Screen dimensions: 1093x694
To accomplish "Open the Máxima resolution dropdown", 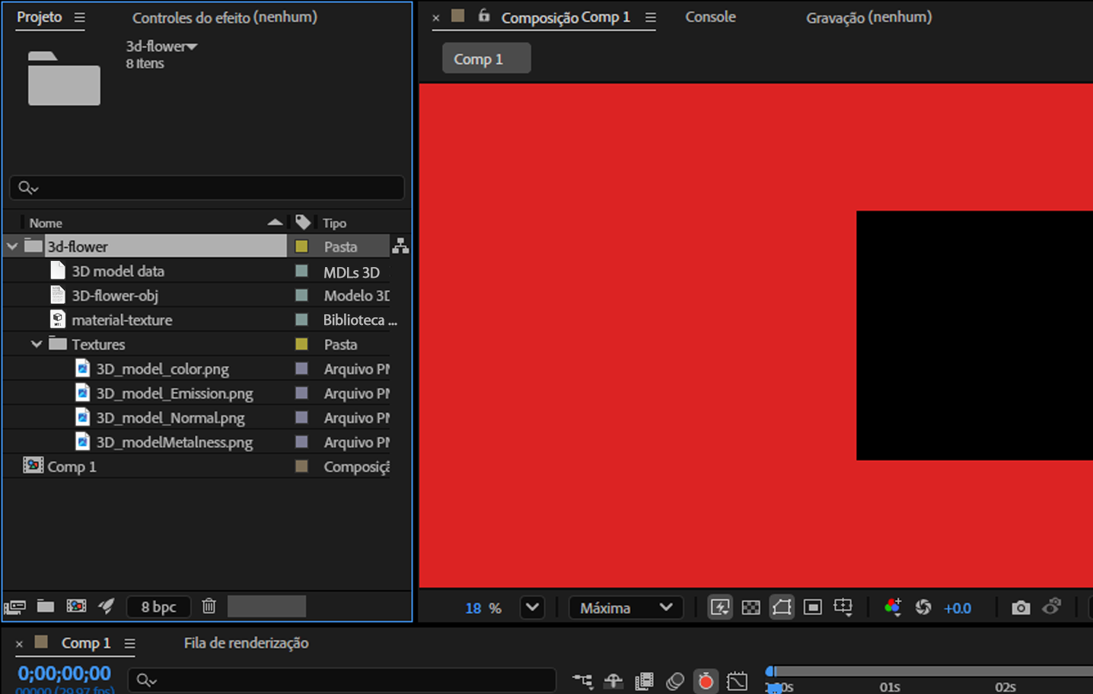I will [626, 608].
